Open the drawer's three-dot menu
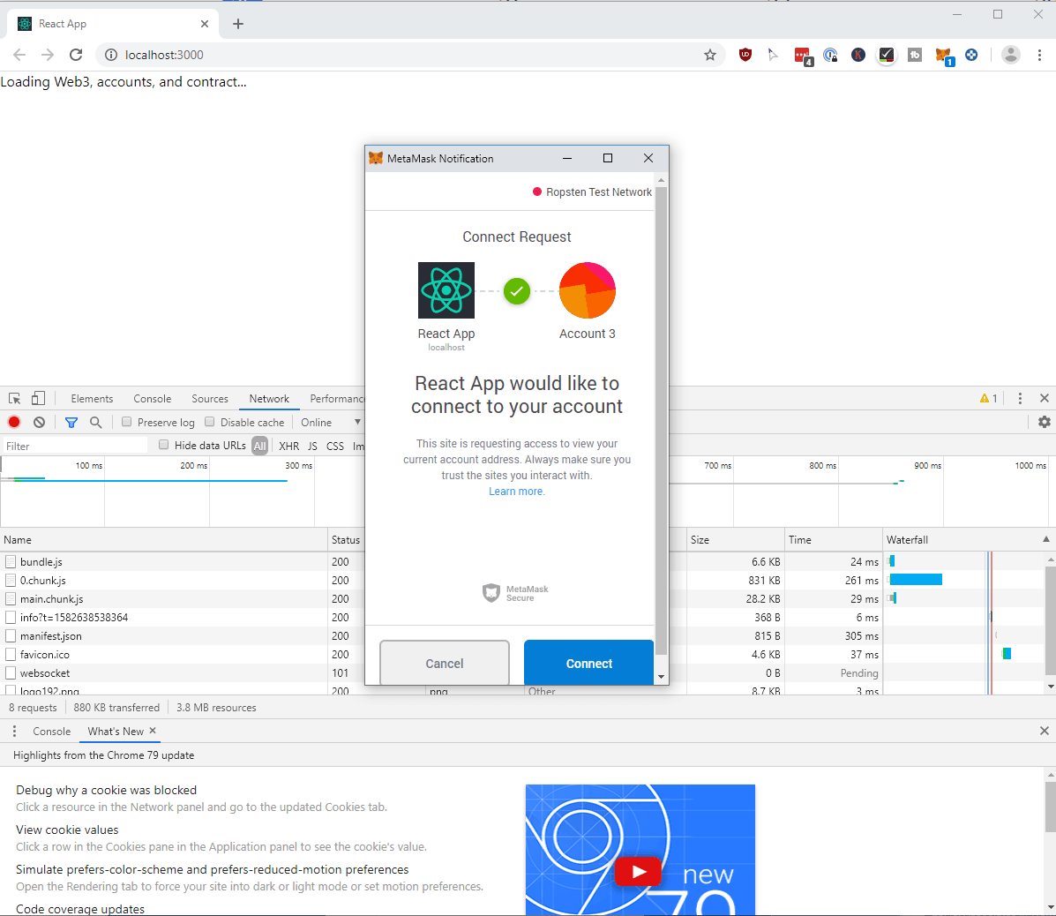 coord(14,731)
